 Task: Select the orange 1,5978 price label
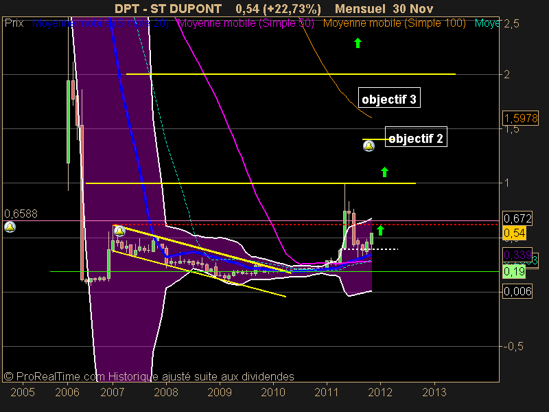pos(521,118)
